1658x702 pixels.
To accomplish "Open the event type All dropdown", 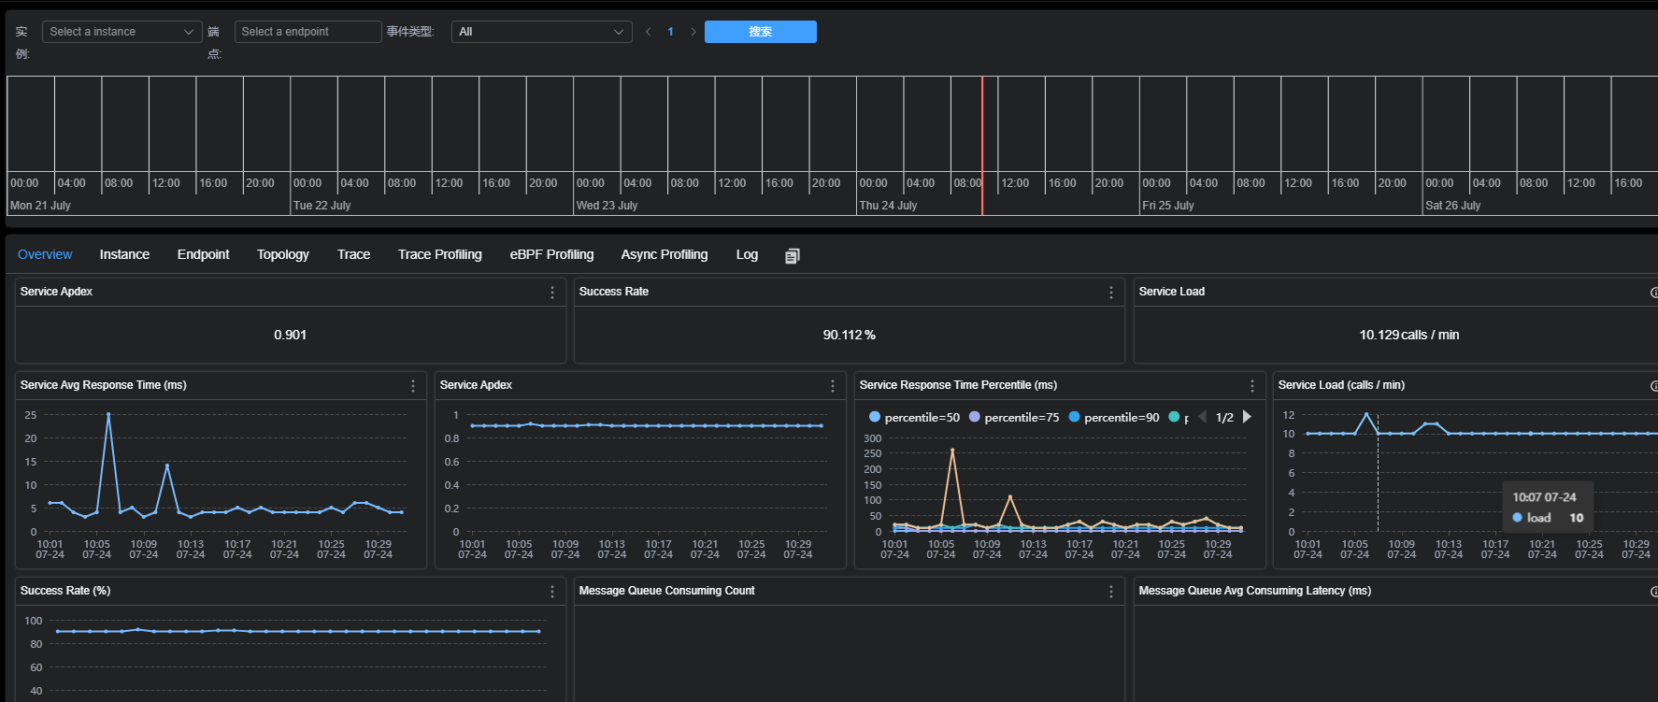I will [542, 32].
